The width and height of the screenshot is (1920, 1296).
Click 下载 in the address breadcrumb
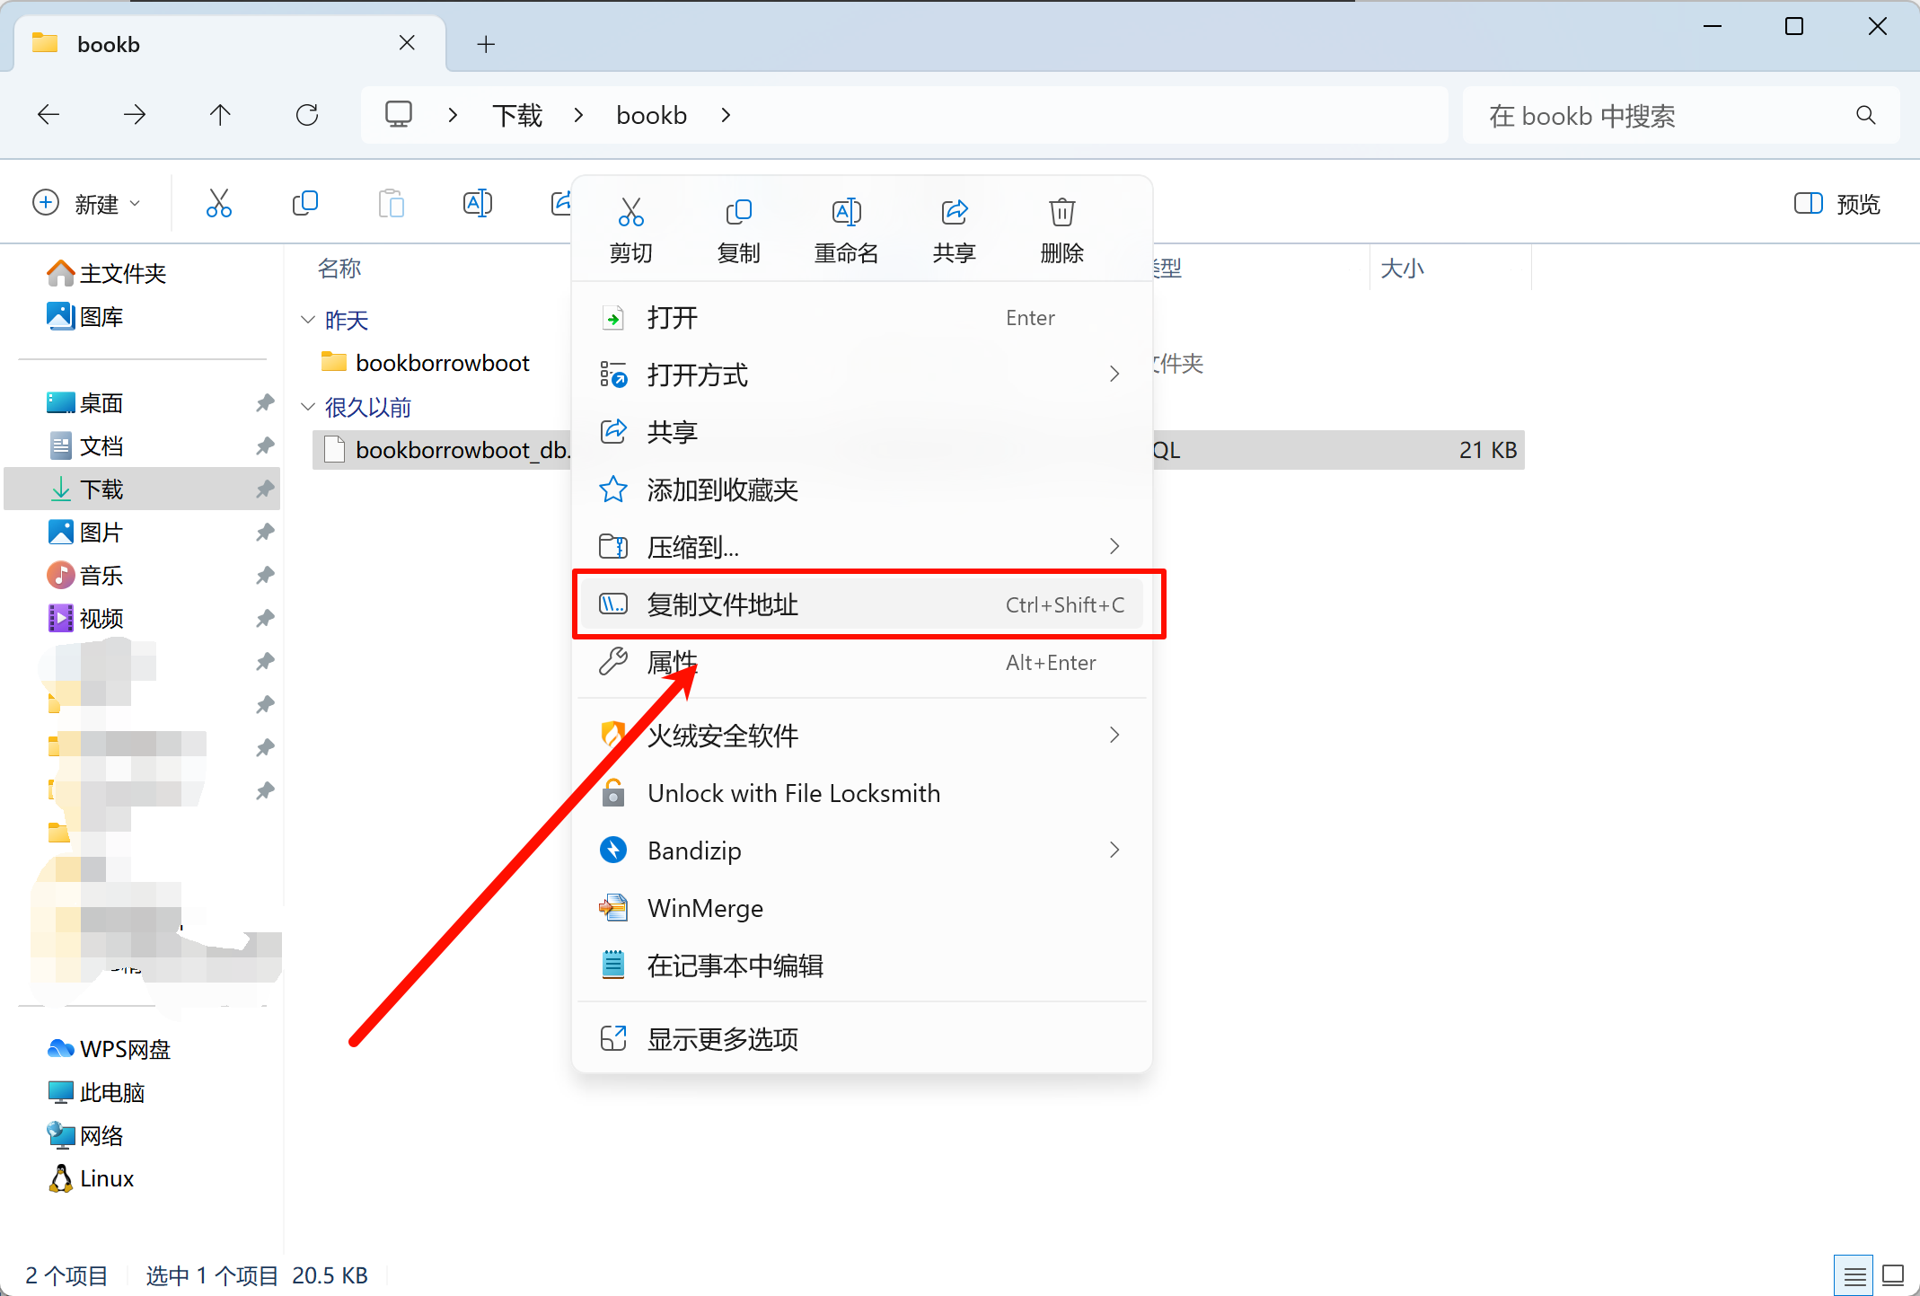pos(517,116)
